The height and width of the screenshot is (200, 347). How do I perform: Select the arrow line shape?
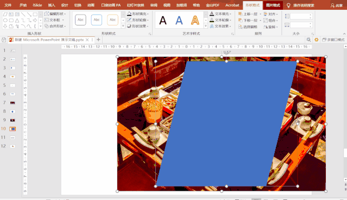pyautogui.click(x=29, y=15)
